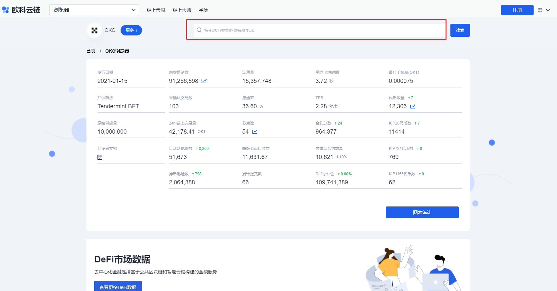Open the total transactions chart icon
557x291 pixels.
[204, 81]
